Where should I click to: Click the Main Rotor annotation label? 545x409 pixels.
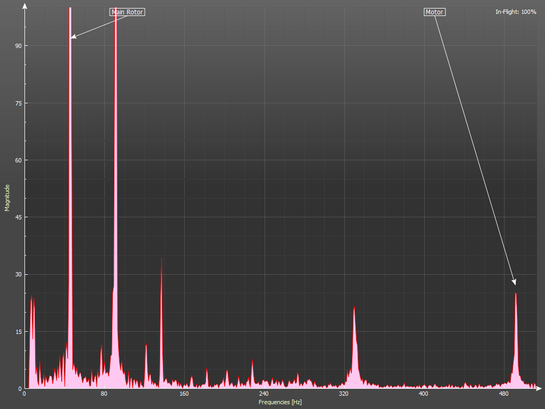[x=127, y=12]
